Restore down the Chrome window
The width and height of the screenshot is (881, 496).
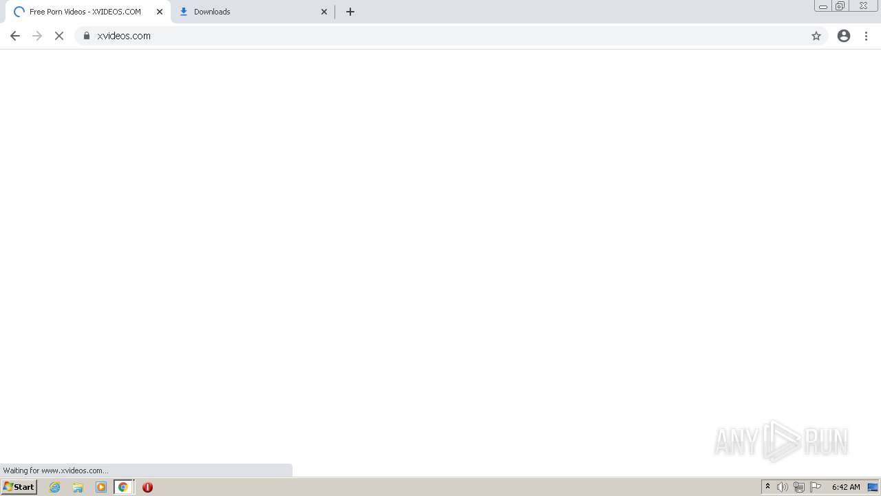840,6
